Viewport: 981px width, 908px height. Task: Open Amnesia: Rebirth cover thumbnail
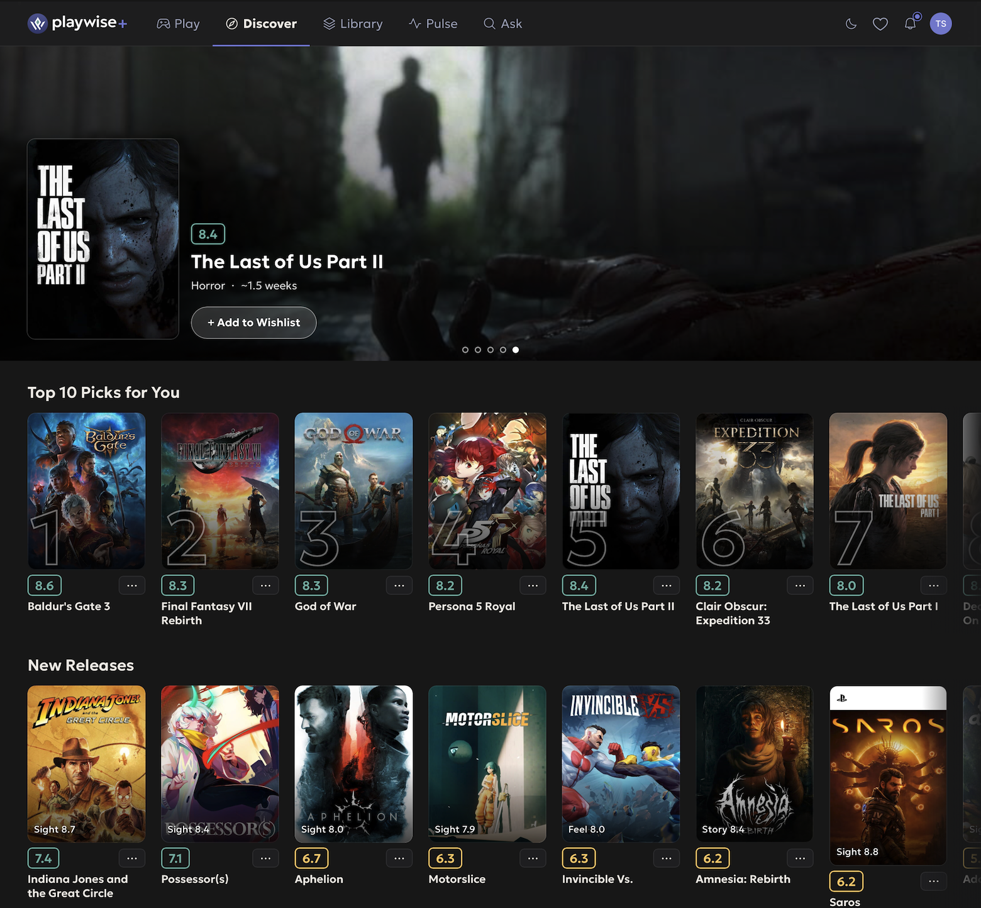[x=755, y=764]
